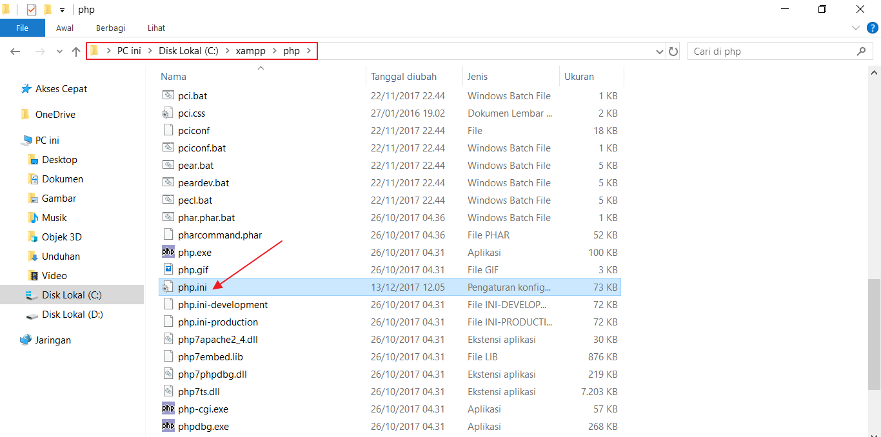Click the pear.bat file icon
881x437 pixels.
point(168,165)
